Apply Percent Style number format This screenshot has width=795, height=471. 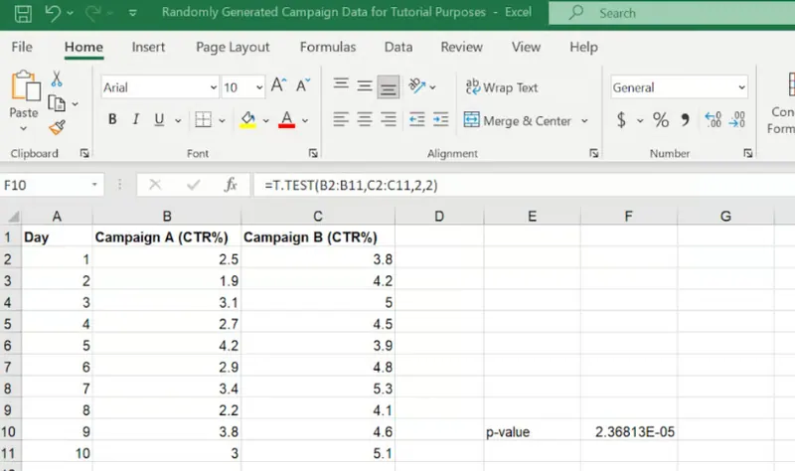tap(661, 120)
